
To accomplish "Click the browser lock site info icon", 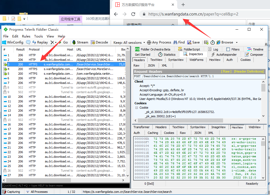I will pyautogui.click(x=144, y=14).
